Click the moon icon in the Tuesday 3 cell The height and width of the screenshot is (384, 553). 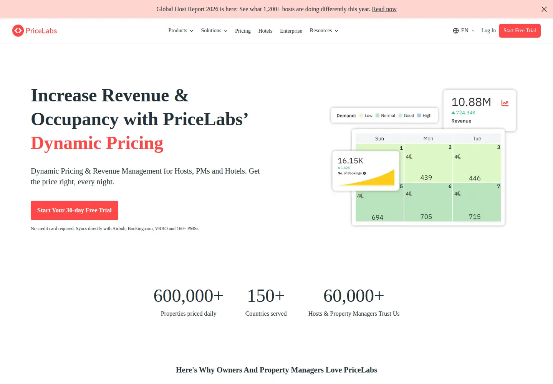[x=459, y=157]
